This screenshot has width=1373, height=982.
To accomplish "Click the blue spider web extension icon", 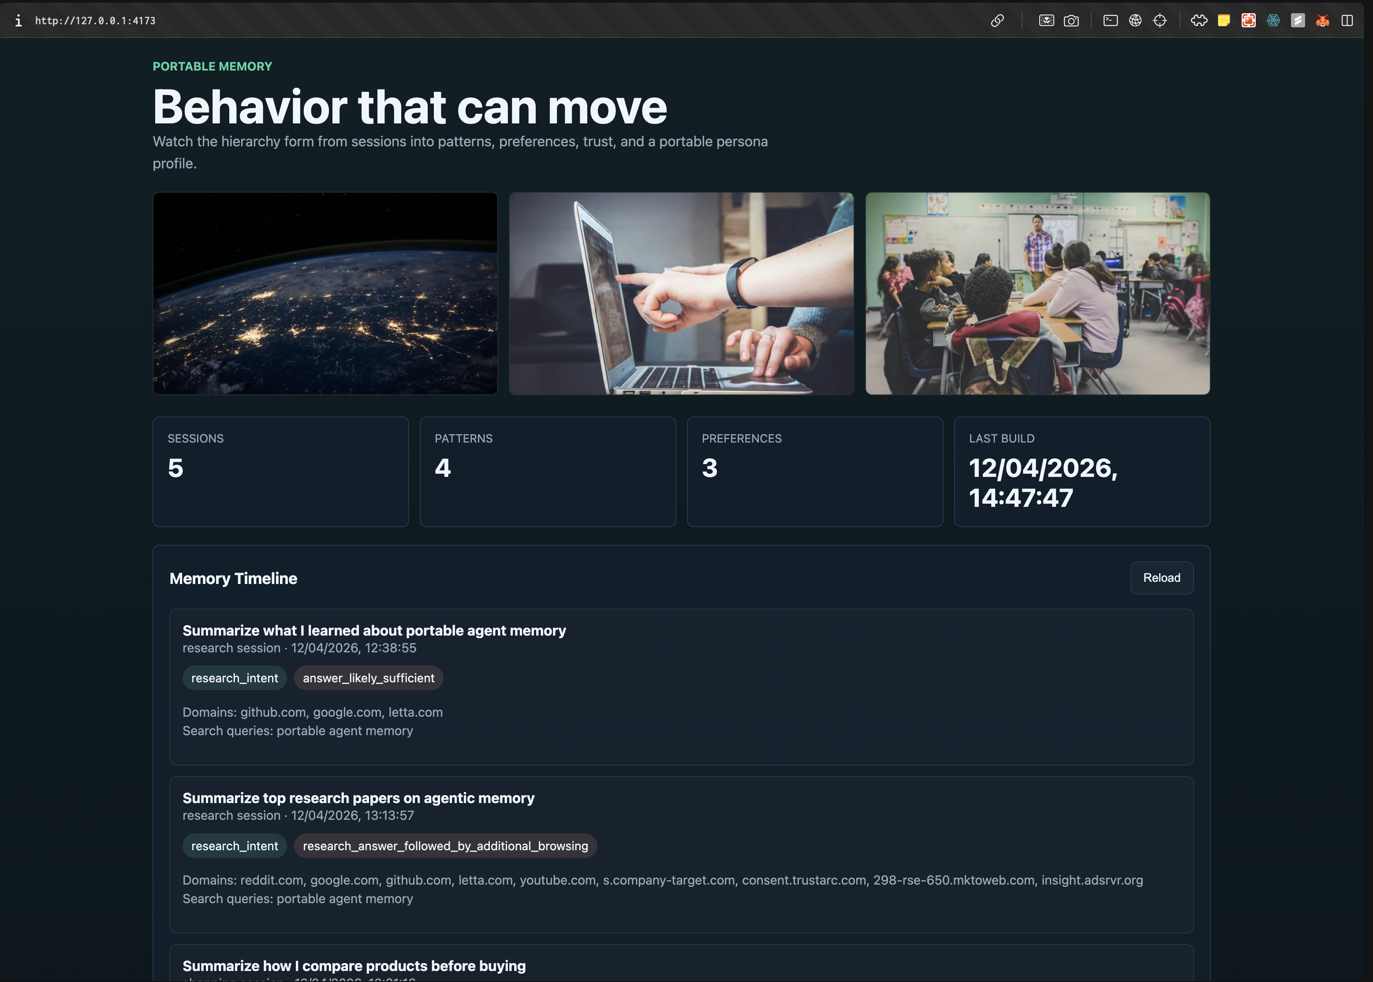I will (1273, 21).
